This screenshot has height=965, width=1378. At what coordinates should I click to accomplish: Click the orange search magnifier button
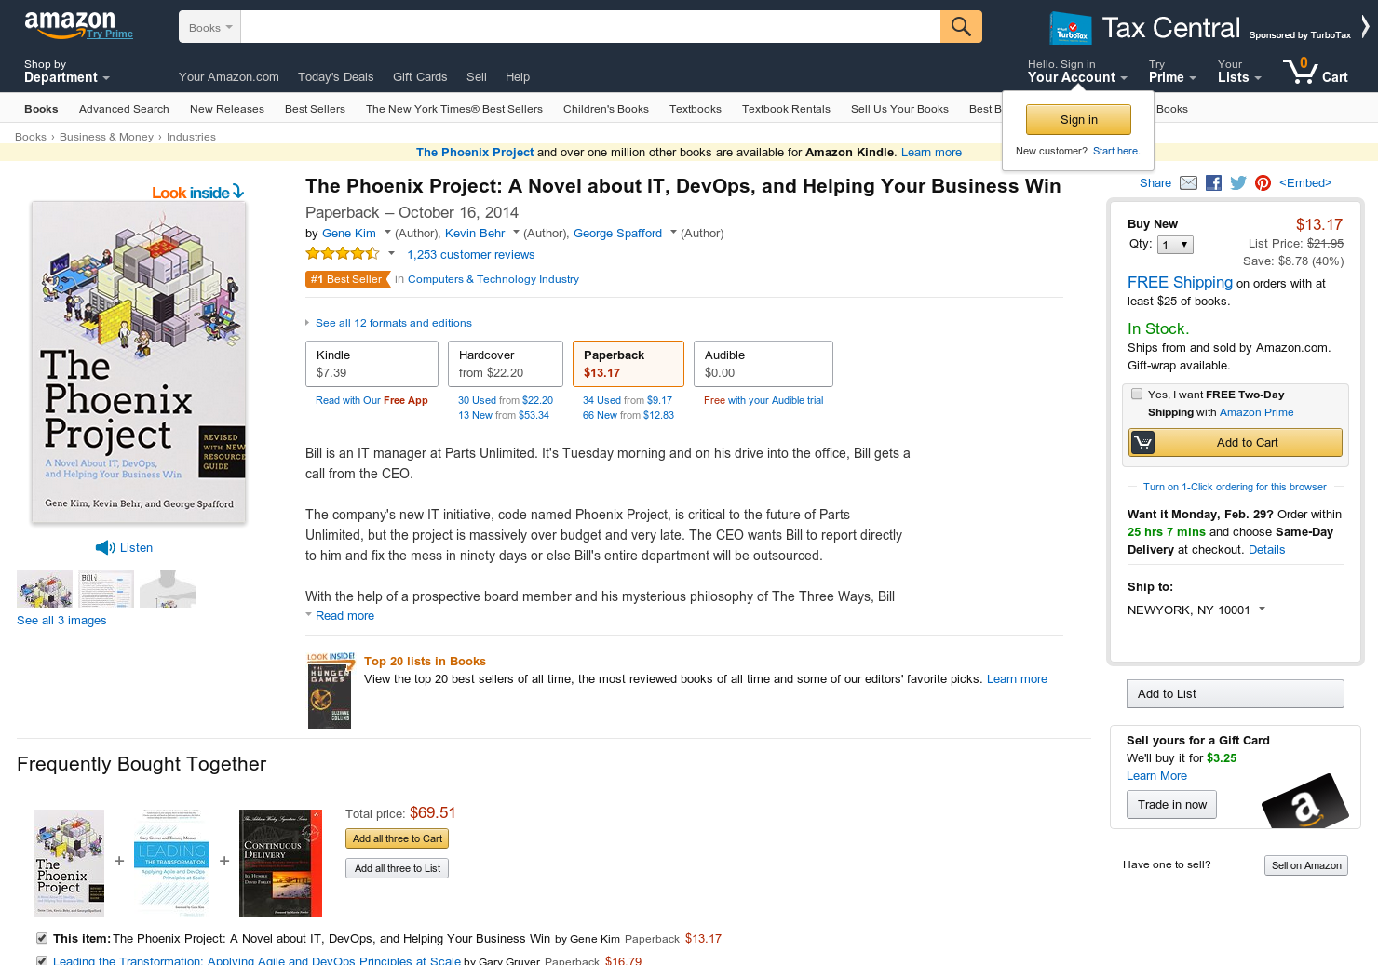point(961,26)
